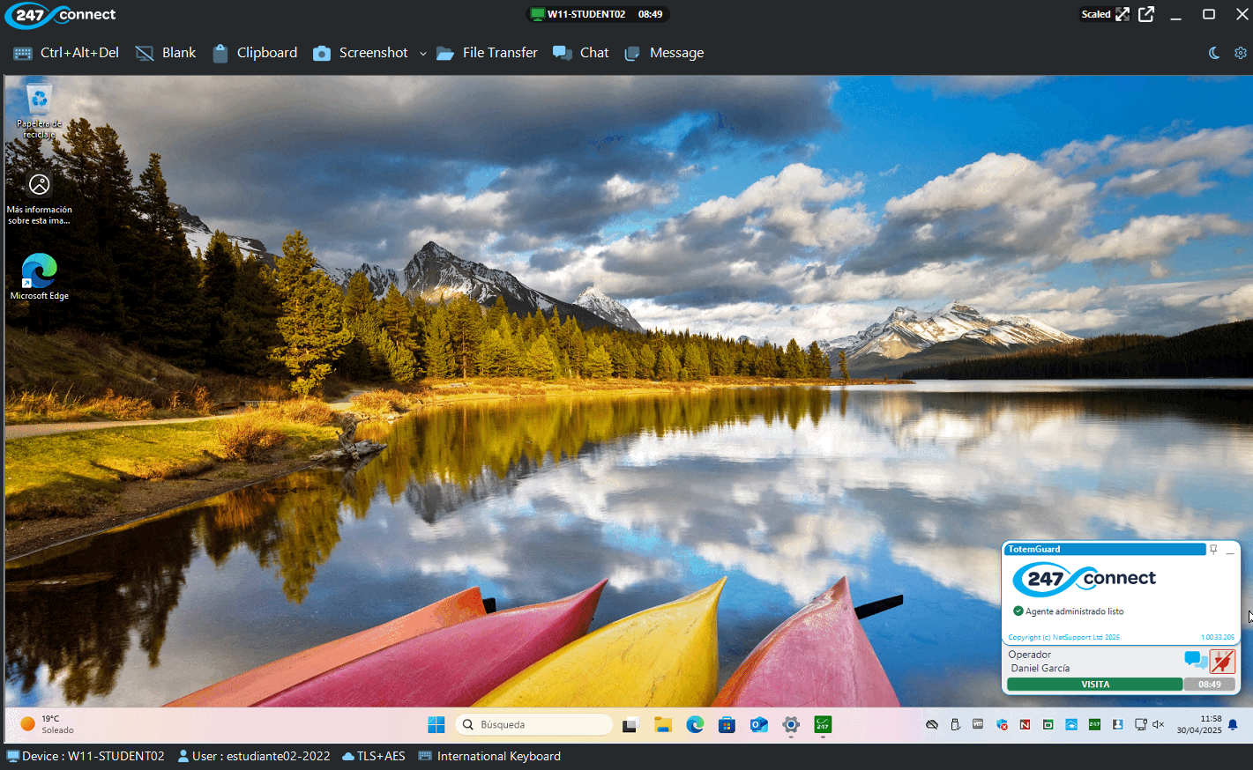Click the Búsqueda search box on taskbar
1253x770 pixels.
pyautogui.click(x=534, y=724)
